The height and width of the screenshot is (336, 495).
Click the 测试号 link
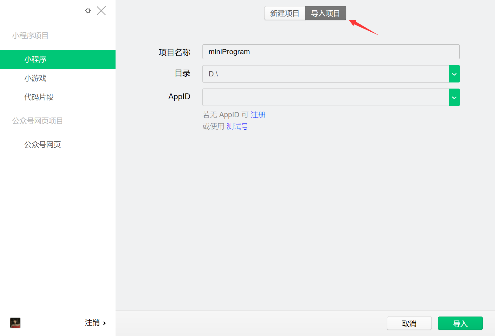coord(237,126)
